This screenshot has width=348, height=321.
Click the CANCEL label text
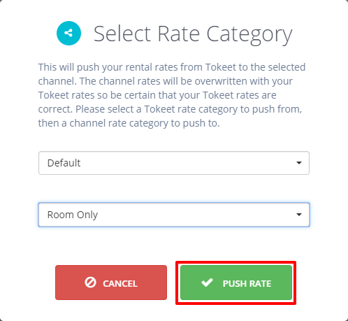pos(120,283)
